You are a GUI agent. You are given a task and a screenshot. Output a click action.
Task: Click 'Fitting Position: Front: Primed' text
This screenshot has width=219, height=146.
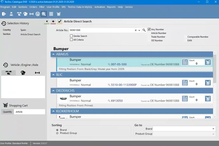point(76,106)
